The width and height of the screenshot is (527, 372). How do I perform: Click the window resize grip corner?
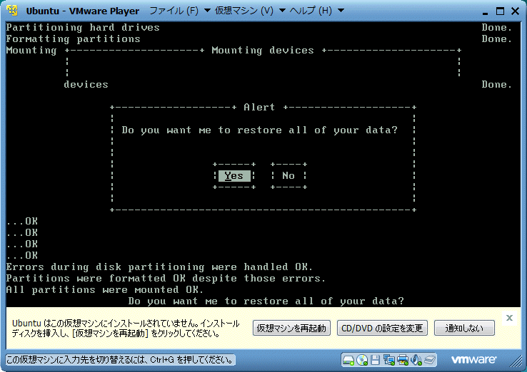click(520, 365)
